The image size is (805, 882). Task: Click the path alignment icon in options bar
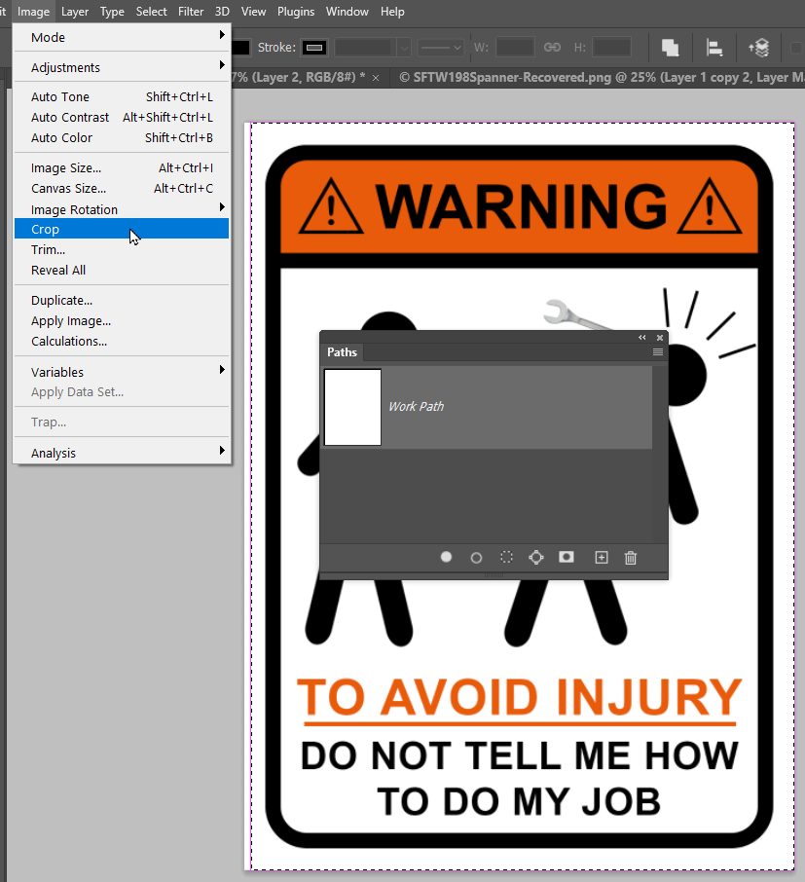click(714, 47)
